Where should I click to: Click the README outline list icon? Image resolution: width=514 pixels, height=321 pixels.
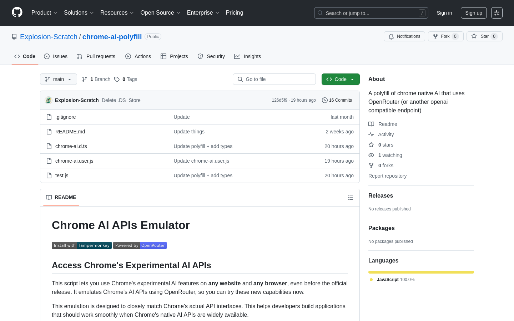pyautogui.click(x=351, y=198)
